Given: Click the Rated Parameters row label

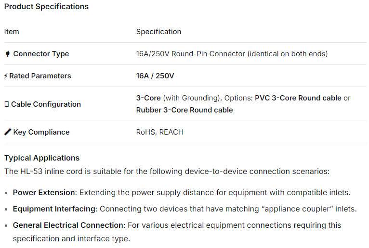Looking at the screenshot, I should [40, 76].
